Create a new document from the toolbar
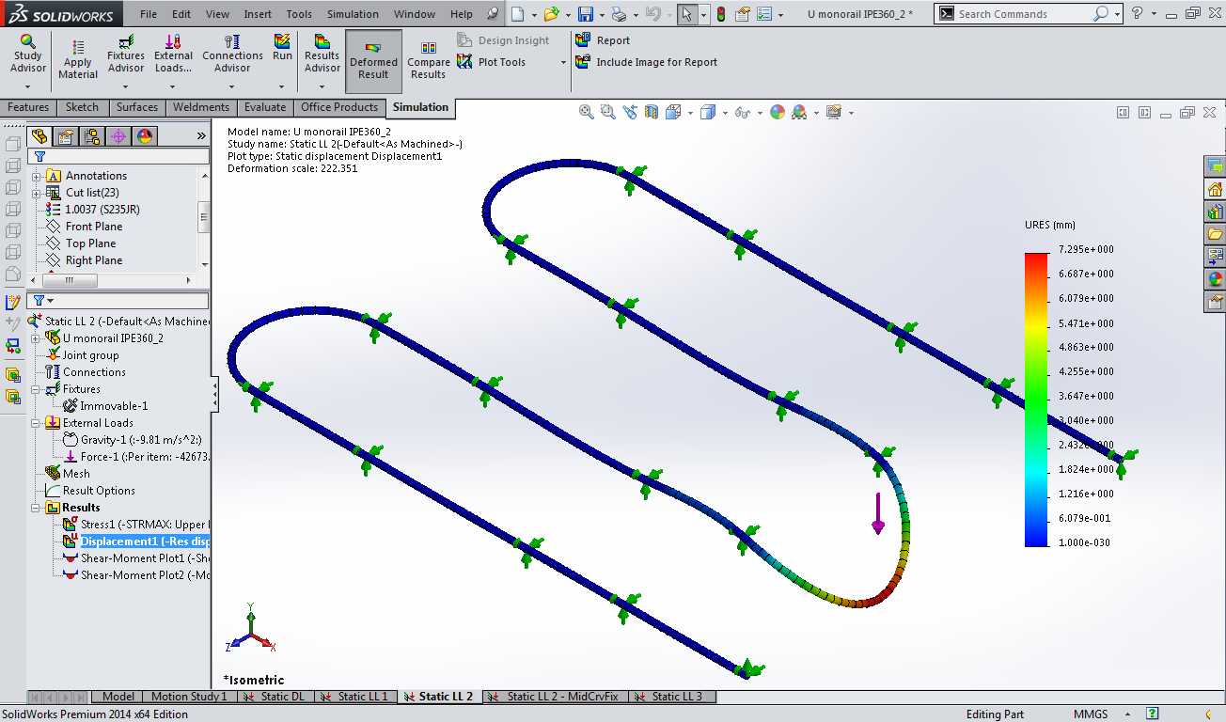This screenshot has width=1226, height=722. 518,14
